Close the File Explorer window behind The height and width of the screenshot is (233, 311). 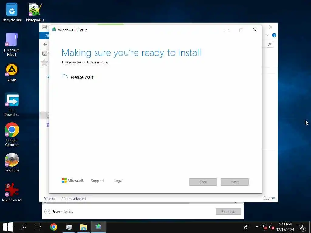tap(271, 27)
